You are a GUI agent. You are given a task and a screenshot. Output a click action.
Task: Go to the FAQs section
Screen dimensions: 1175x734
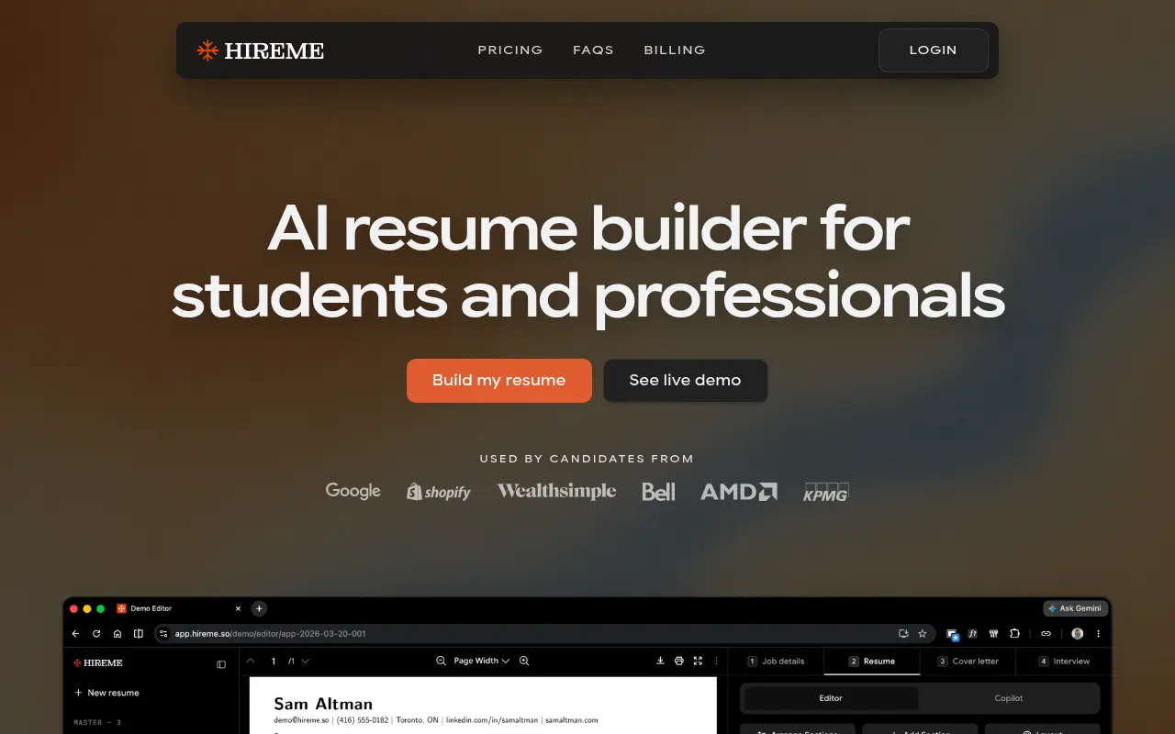coord(593,50)
